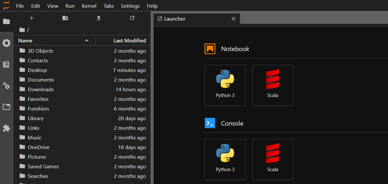Select the Launcher tab
Image resolution: width=388 pixels, height=184 pixels.
point(197,19)
